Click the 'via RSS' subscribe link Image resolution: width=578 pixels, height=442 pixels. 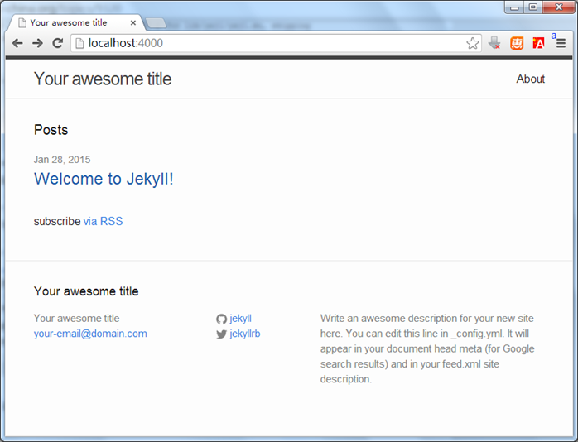[103, 221]
